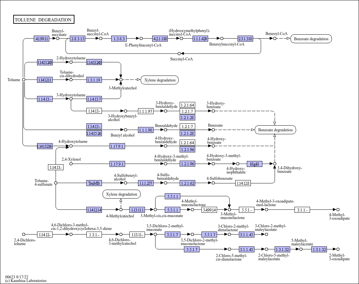Click the 'Benzoylsuccinyl-CoA' label
This screenshot has height=284, width=359.
(227, 44)
